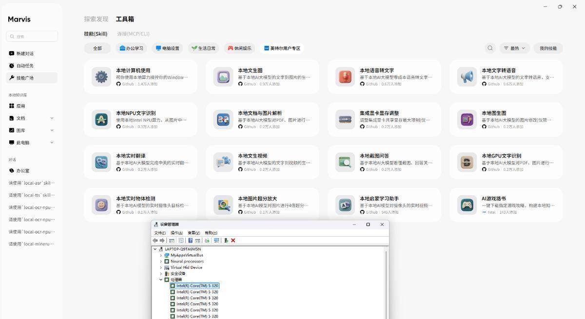Image resolution: width=585 pixels, height=319 pixels.
Task: Open the 本地GPU文字识别 skill icon
Action: [x=467, y=162]
